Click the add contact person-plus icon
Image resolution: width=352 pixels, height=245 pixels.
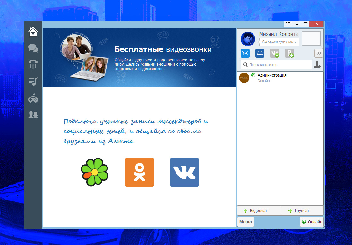coord(317,65)
